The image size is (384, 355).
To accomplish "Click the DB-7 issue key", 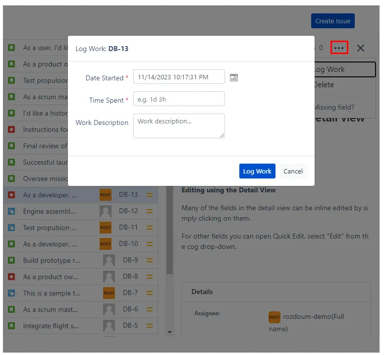I will pos(130,293).
